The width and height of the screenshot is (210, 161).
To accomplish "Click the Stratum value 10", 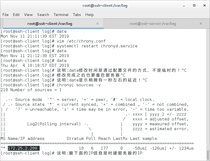I will 81,148.
